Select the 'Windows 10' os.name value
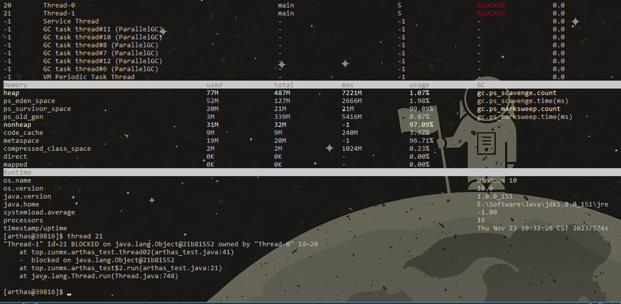The width and height of the screenshot is (621, 304). coord(497,181)
